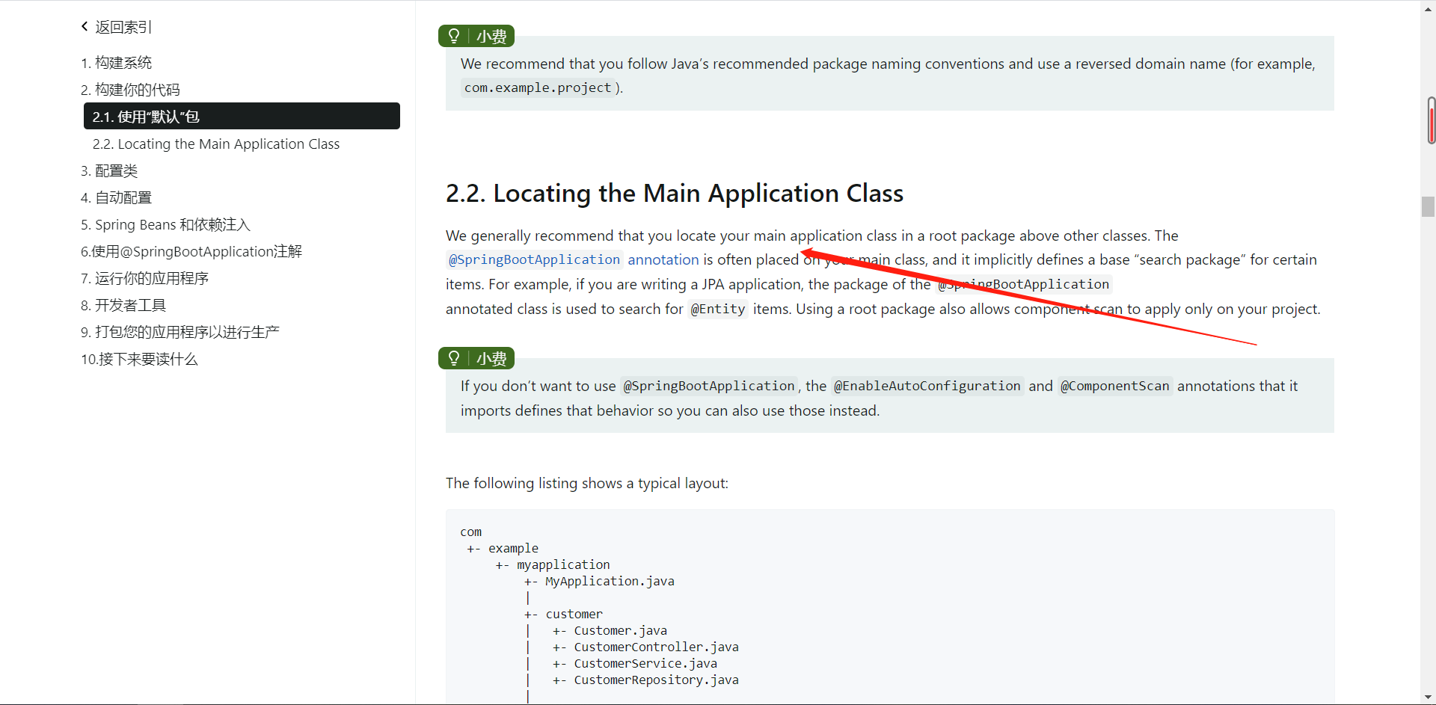Navigate to 4. 自动配置

pos(116,197)
